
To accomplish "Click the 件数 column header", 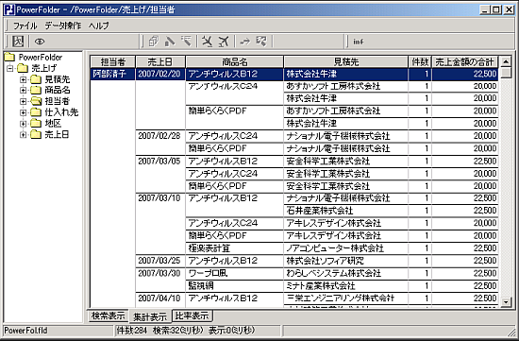I will [x=420, y=62].
